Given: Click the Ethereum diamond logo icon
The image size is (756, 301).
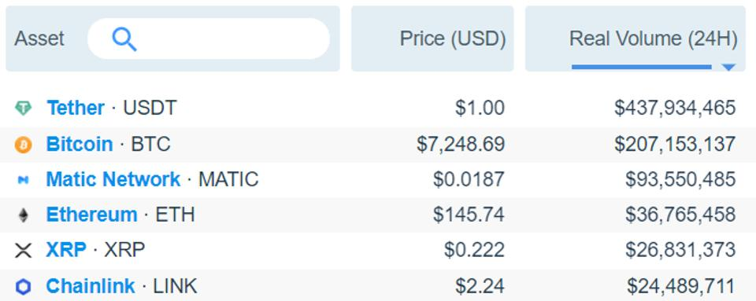Looking at the screenshot, I should tap(23, 215).
